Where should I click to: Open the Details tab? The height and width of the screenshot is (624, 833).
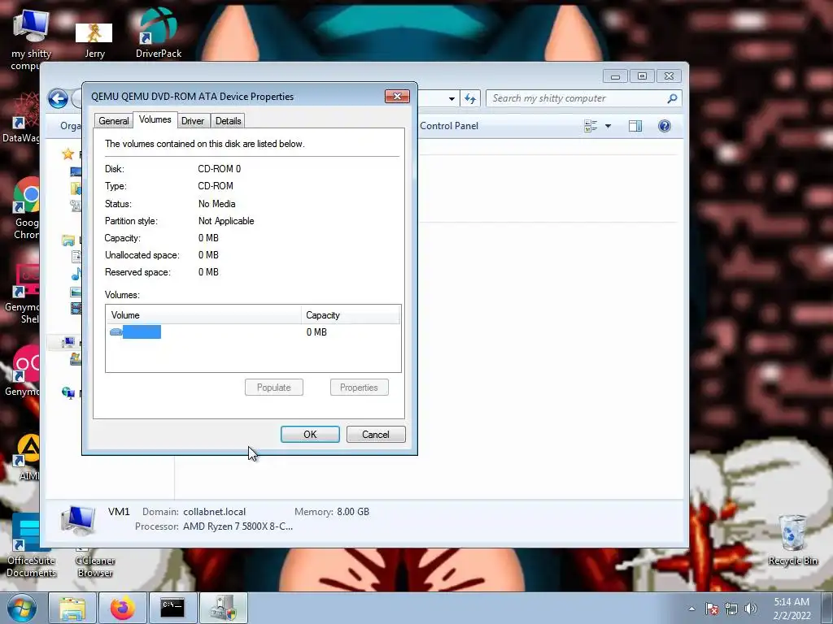pyautogui.click(x=229, y=121)
